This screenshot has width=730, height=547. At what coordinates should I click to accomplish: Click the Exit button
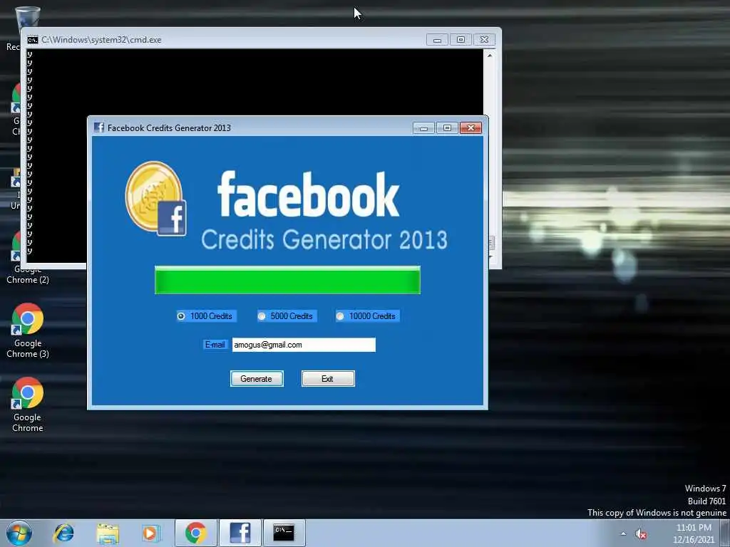pos(328,379)
